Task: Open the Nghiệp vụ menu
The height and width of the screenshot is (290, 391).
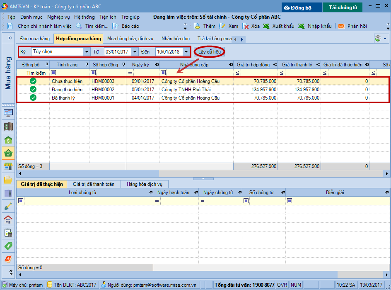Action: click(x=58, y=17)
